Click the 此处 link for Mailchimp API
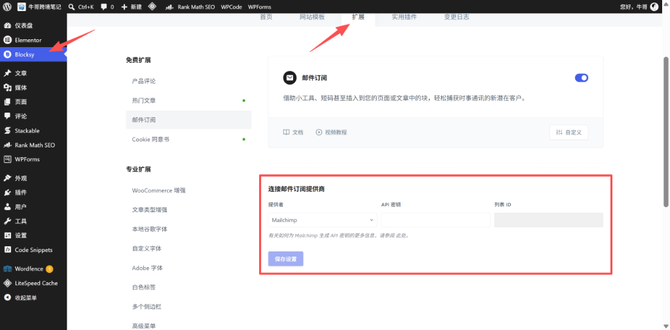Screen dimensions: 670x330 pyautogui.click(x=400, y=236)
